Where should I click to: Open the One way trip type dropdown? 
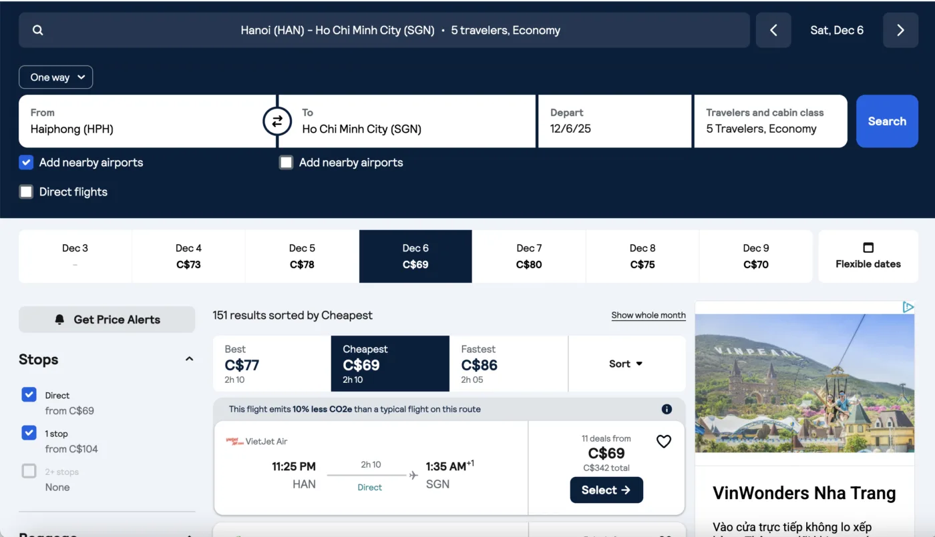[x=55, y=77]
